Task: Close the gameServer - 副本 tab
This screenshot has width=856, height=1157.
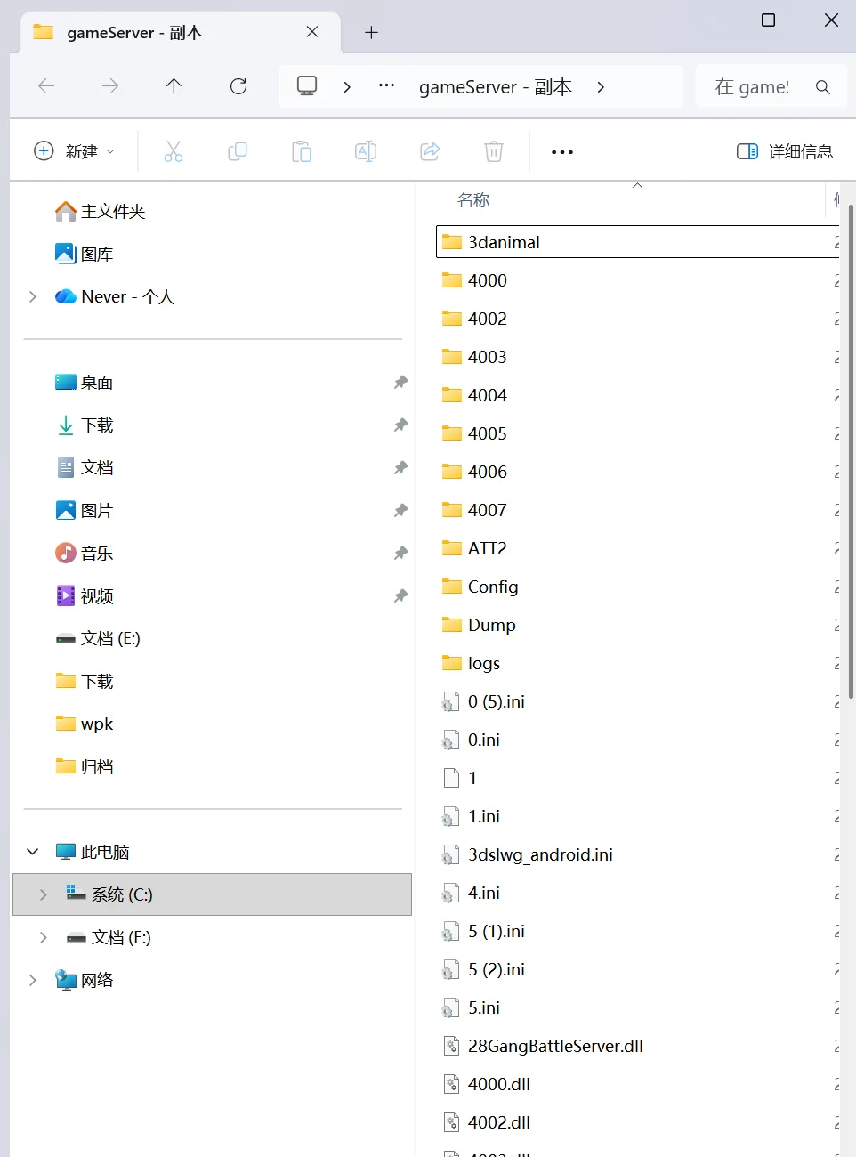Action: (312, 32)
